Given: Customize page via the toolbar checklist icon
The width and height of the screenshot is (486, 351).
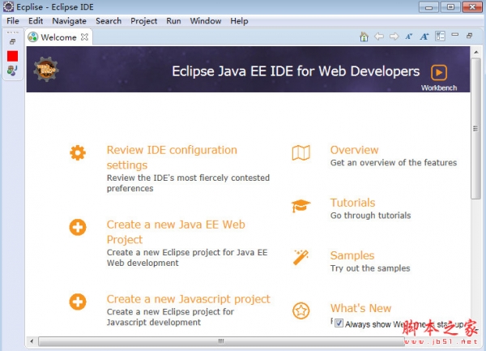Looking at the screenshot, I should (440, 36).
